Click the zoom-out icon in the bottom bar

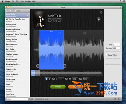(x=32, y=99)
